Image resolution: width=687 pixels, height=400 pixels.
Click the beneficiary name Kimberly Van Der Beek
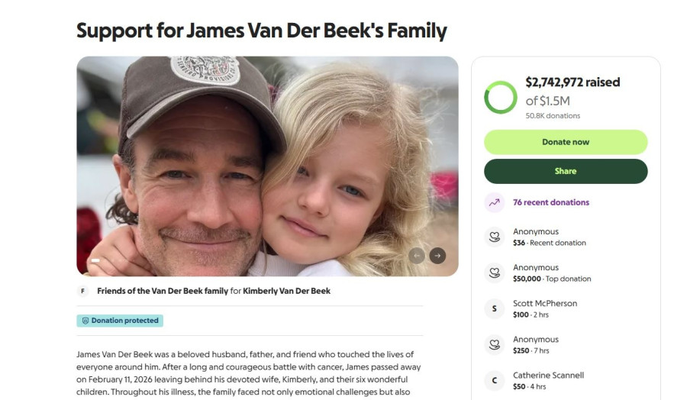pyautogui.click(x=286, y=291)
